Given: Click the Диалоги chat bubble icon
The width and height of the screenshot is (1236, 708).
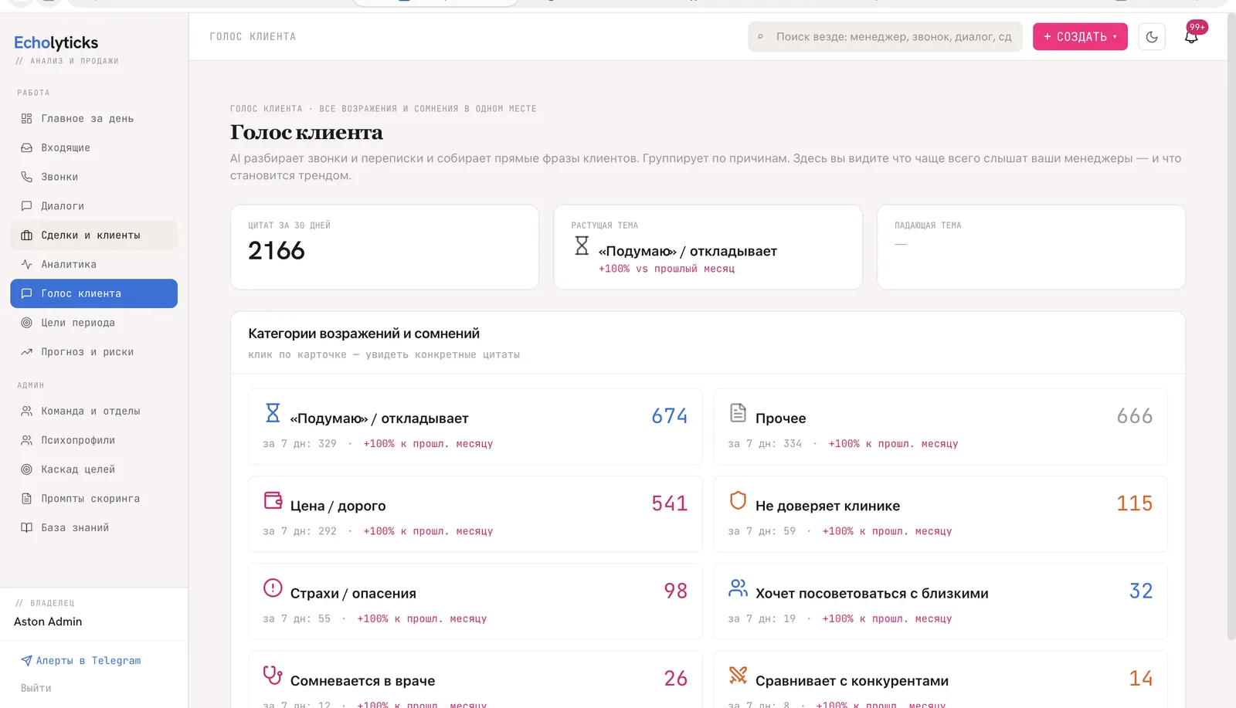Looking at the screenshot, I should [26, 206].
